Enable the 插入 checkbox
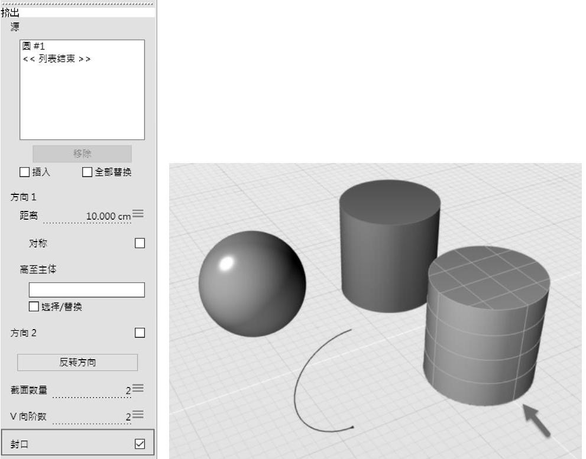The width and height of the screenshot is (586, 459). click(24, 172)
